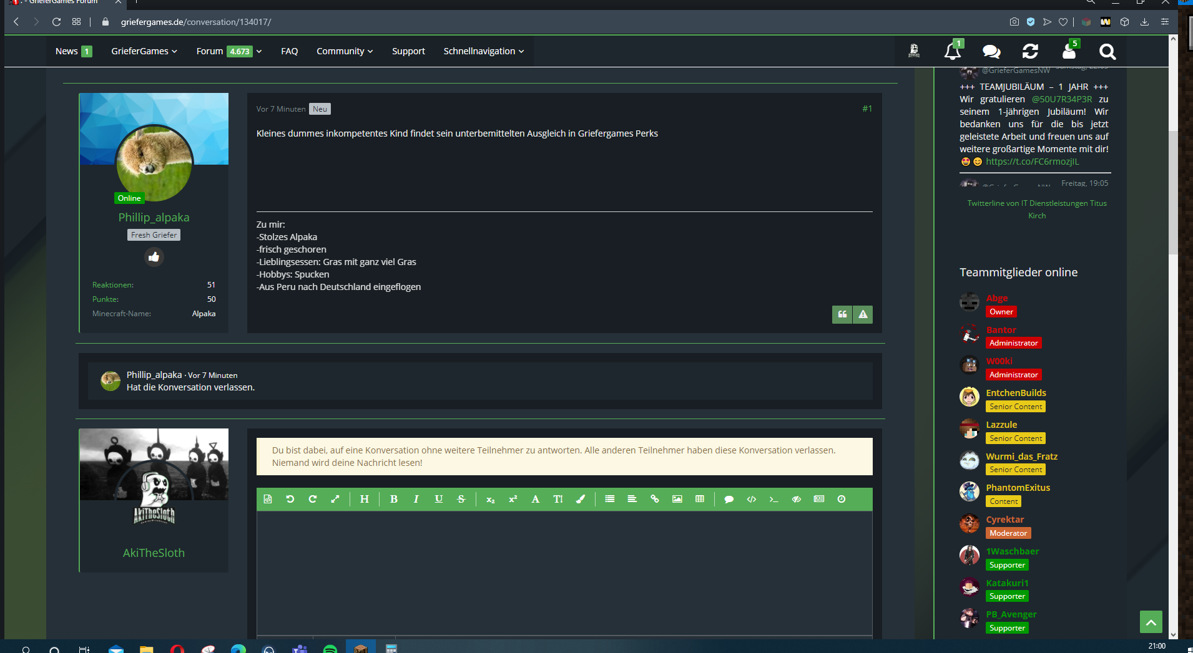Open the notifications bell icon

tap(953, 51)
